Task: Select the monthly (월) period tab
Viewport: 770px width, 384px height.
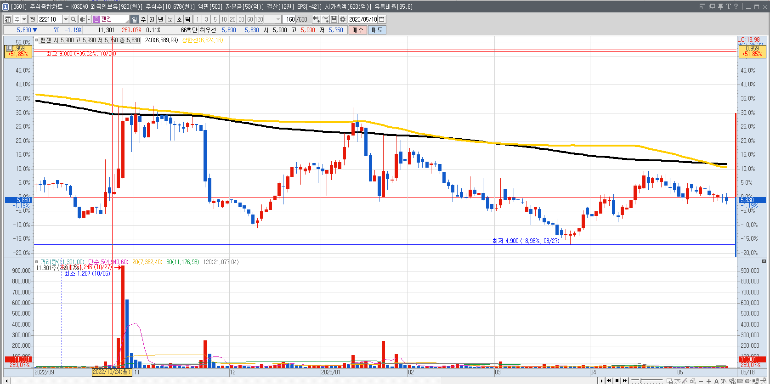Action: (x=152, y=19)
